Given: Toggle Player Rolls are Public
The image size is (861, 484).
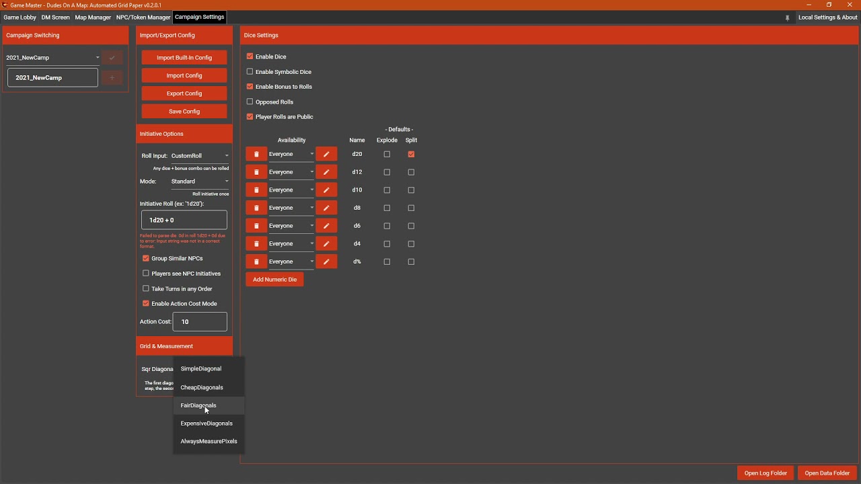Looking at the screenshot, I should [x=250, y=116].
